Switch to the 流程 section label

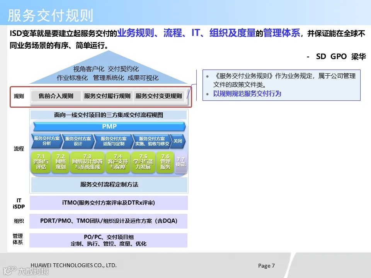[x=19, y=148]
